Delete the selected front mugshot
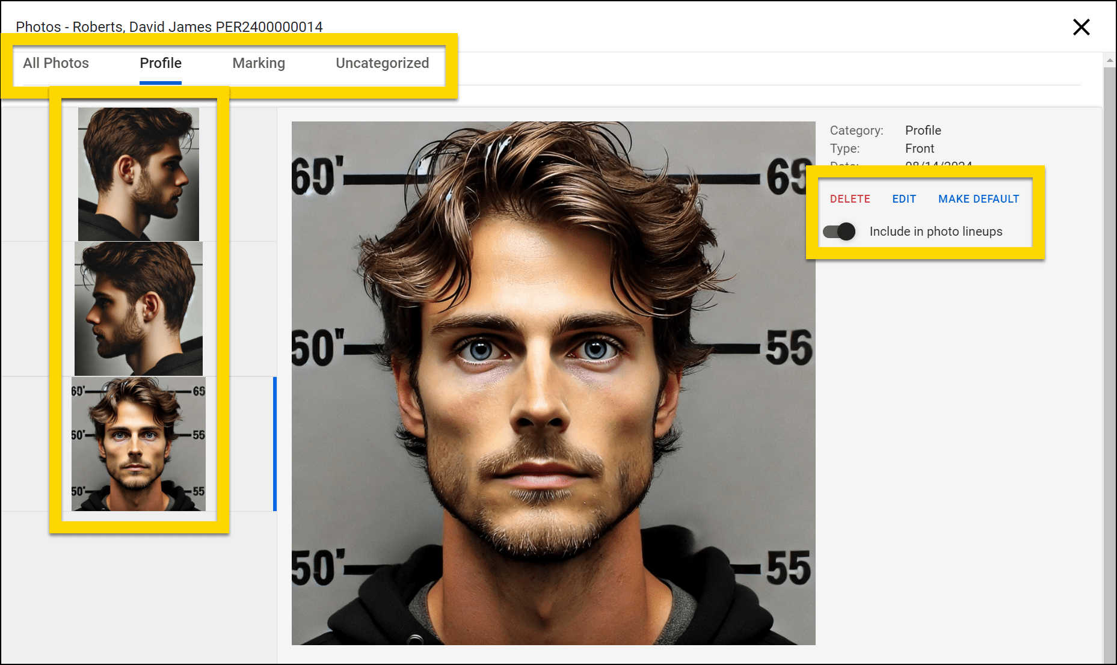Image resolution: width=1117 pixels, height=665 pixels. pyautogui.click(x=849, y=198)
